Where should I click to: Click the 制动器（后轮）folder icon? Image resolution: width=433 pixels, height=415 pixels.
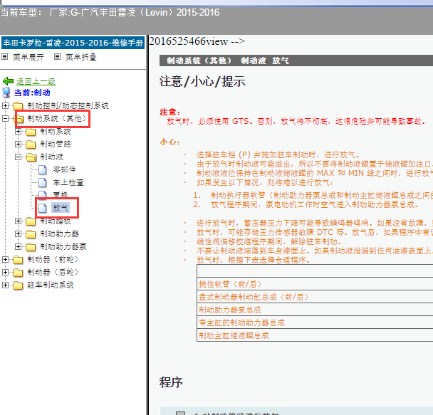tap(18, 273)
